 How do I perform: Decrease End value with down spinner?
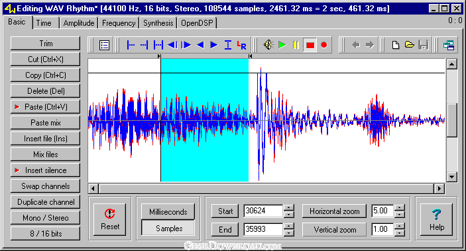[x=289, y=233]
